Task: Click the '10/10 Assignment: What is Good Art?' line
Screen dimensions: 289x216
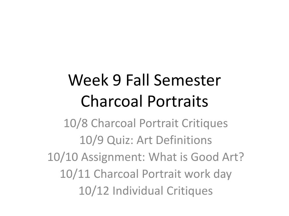Action: 146,157
